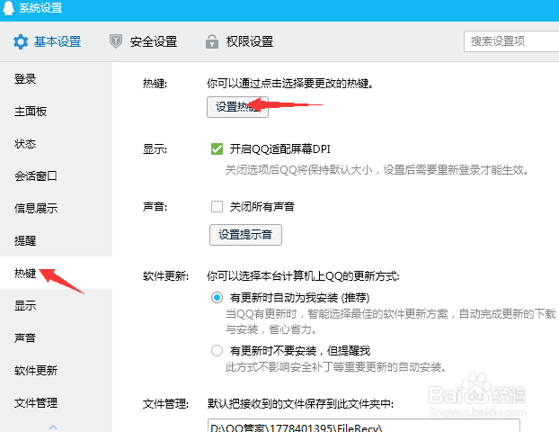The width and height of the screenshot is (559, 432).
Task: Click the 文件管理: section label
Action: pyautogui.click(x=165, y=404)
